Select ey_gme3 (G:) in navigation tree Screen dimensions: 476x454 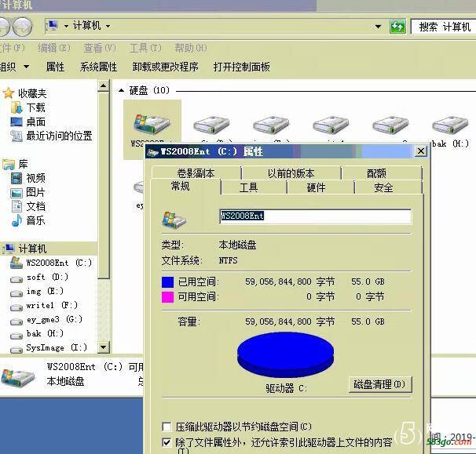(46, 319)
